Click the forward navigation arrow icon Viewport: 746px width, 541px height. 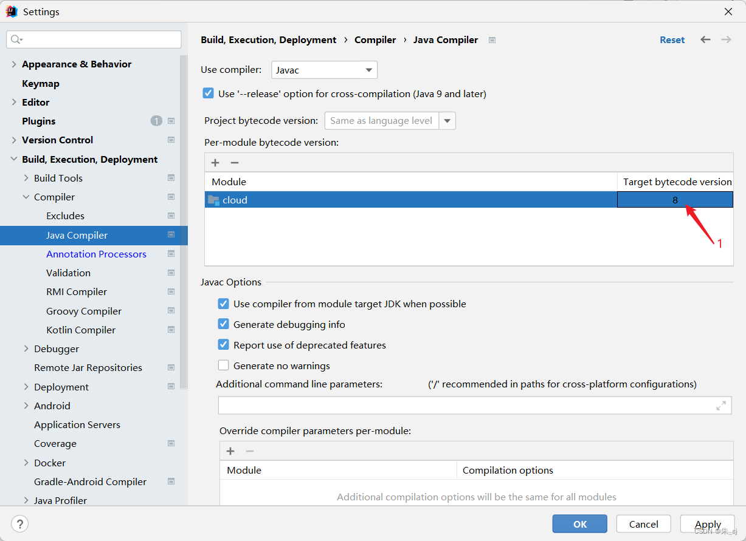(725, 39)
